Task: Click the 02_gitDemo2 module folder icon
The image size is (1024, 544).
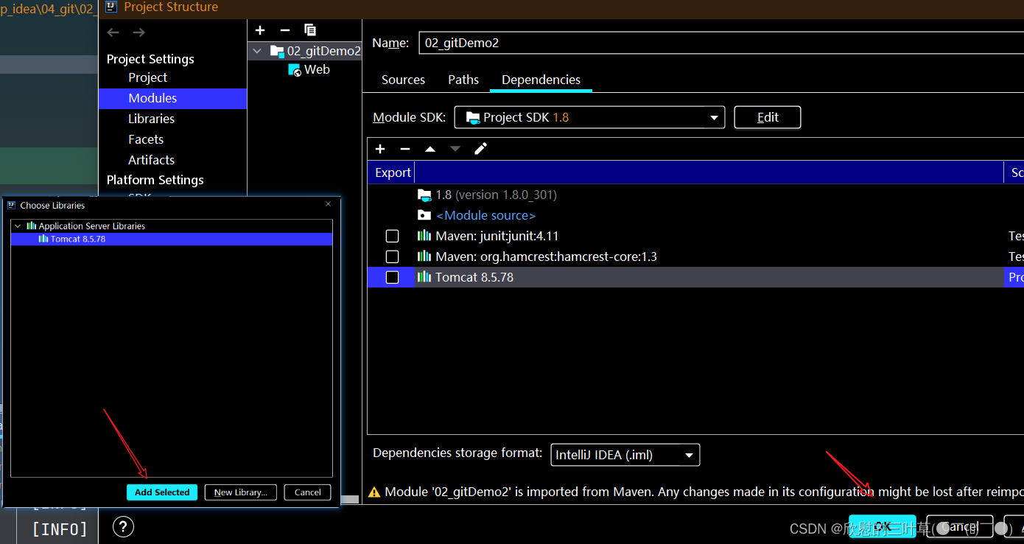Action: click(x=277, y=51)
